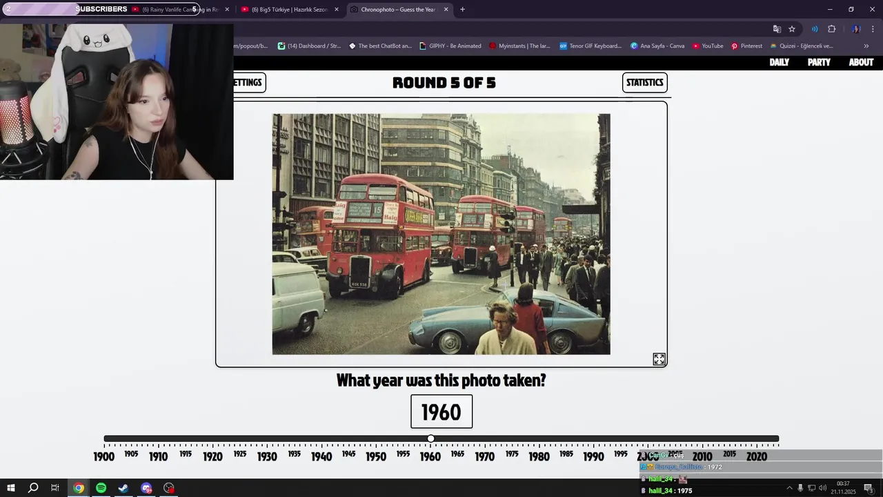Click the translate page icon

click(777, 29)
